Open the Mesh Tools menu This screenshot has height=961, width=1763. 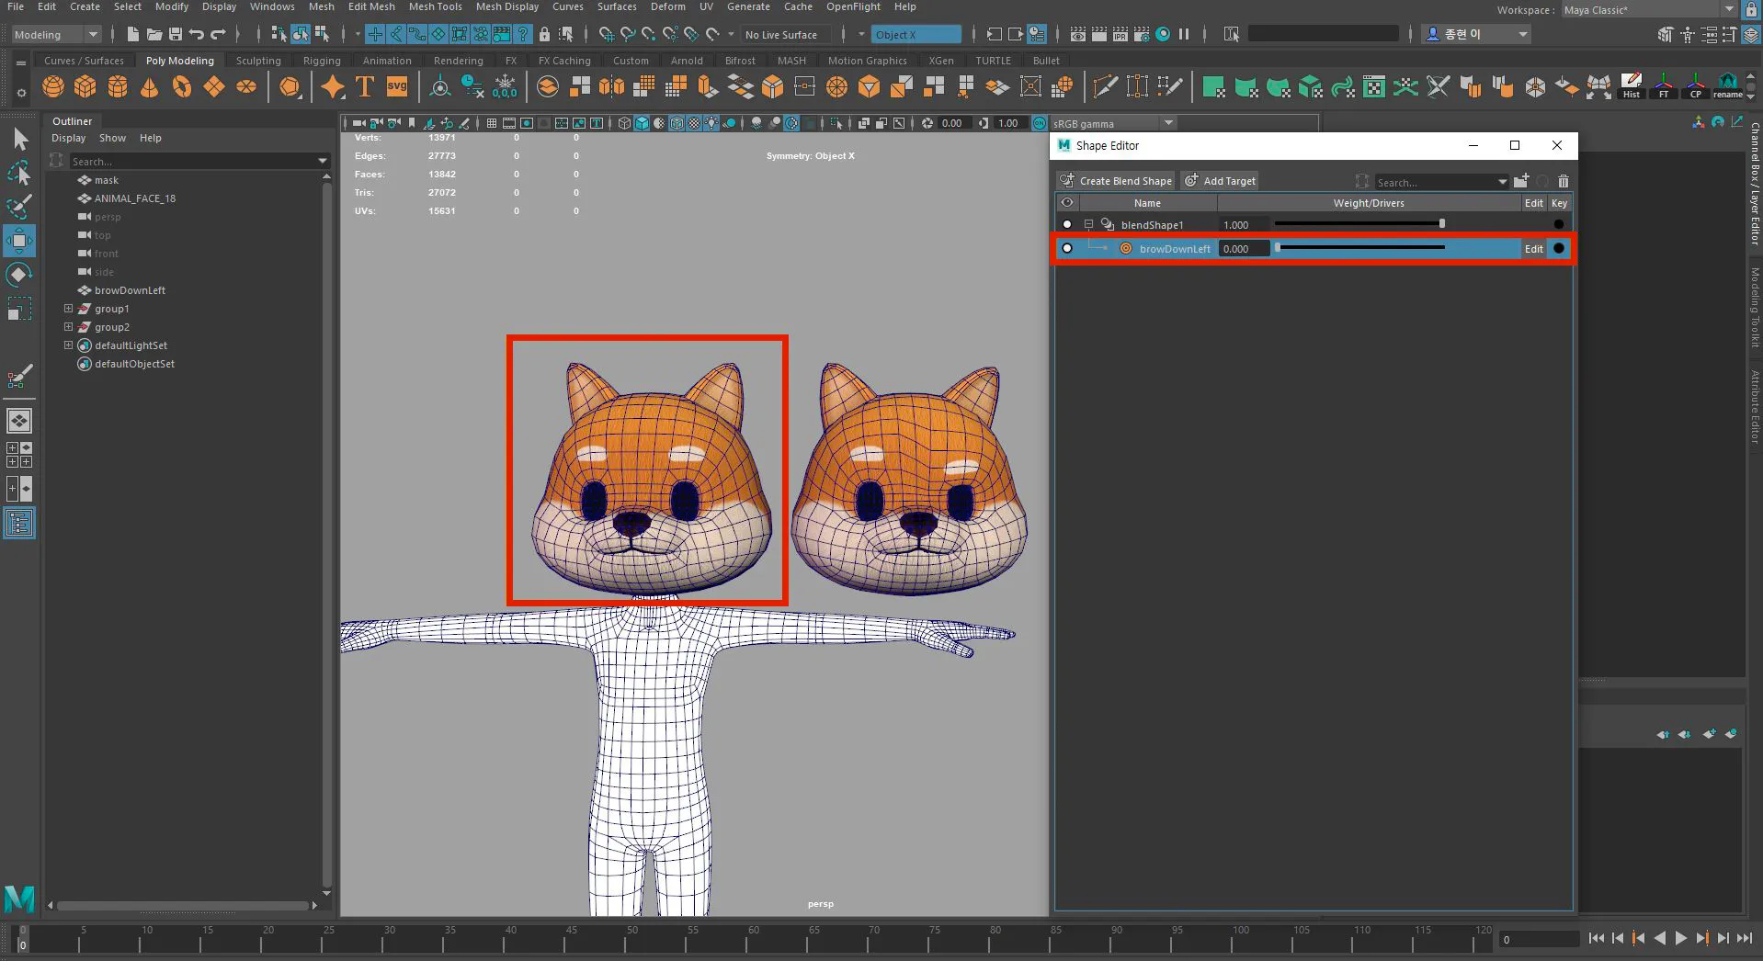(435, 6)
